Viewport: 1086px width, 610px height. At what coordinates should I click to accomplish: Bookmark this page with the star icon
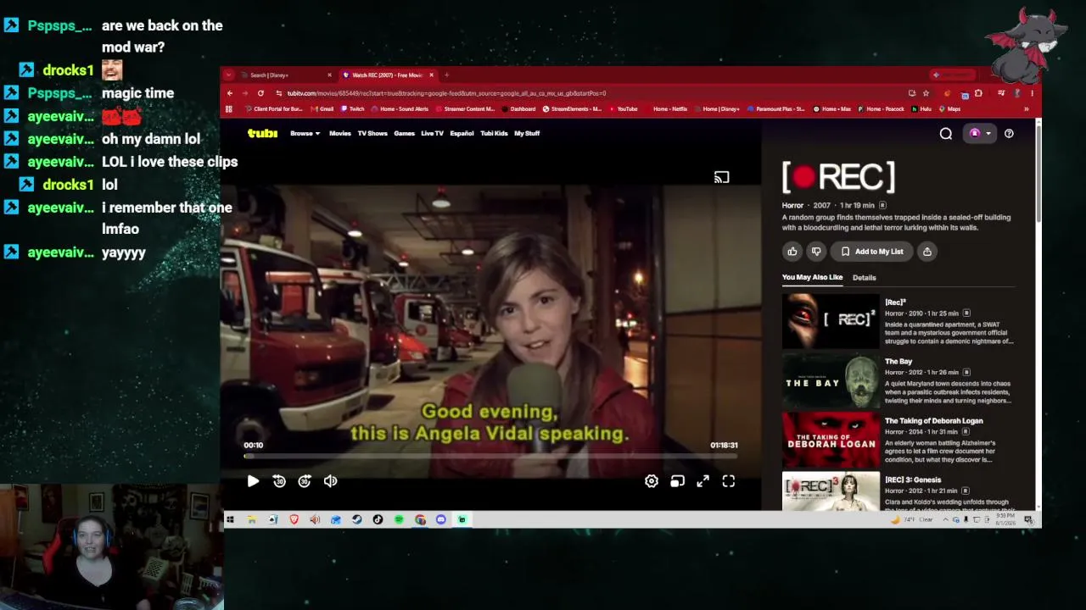[926, 93]
